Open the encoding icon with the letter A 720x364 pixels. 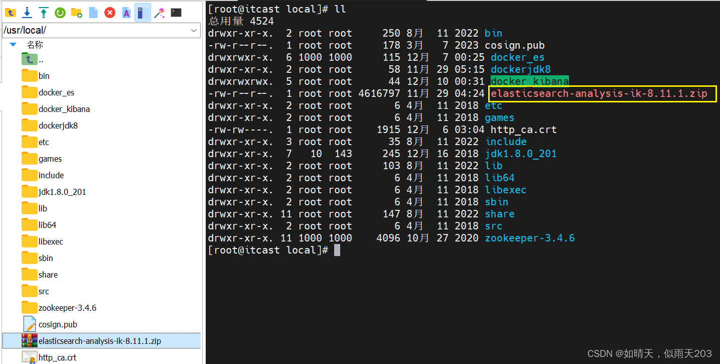[126, 13]
